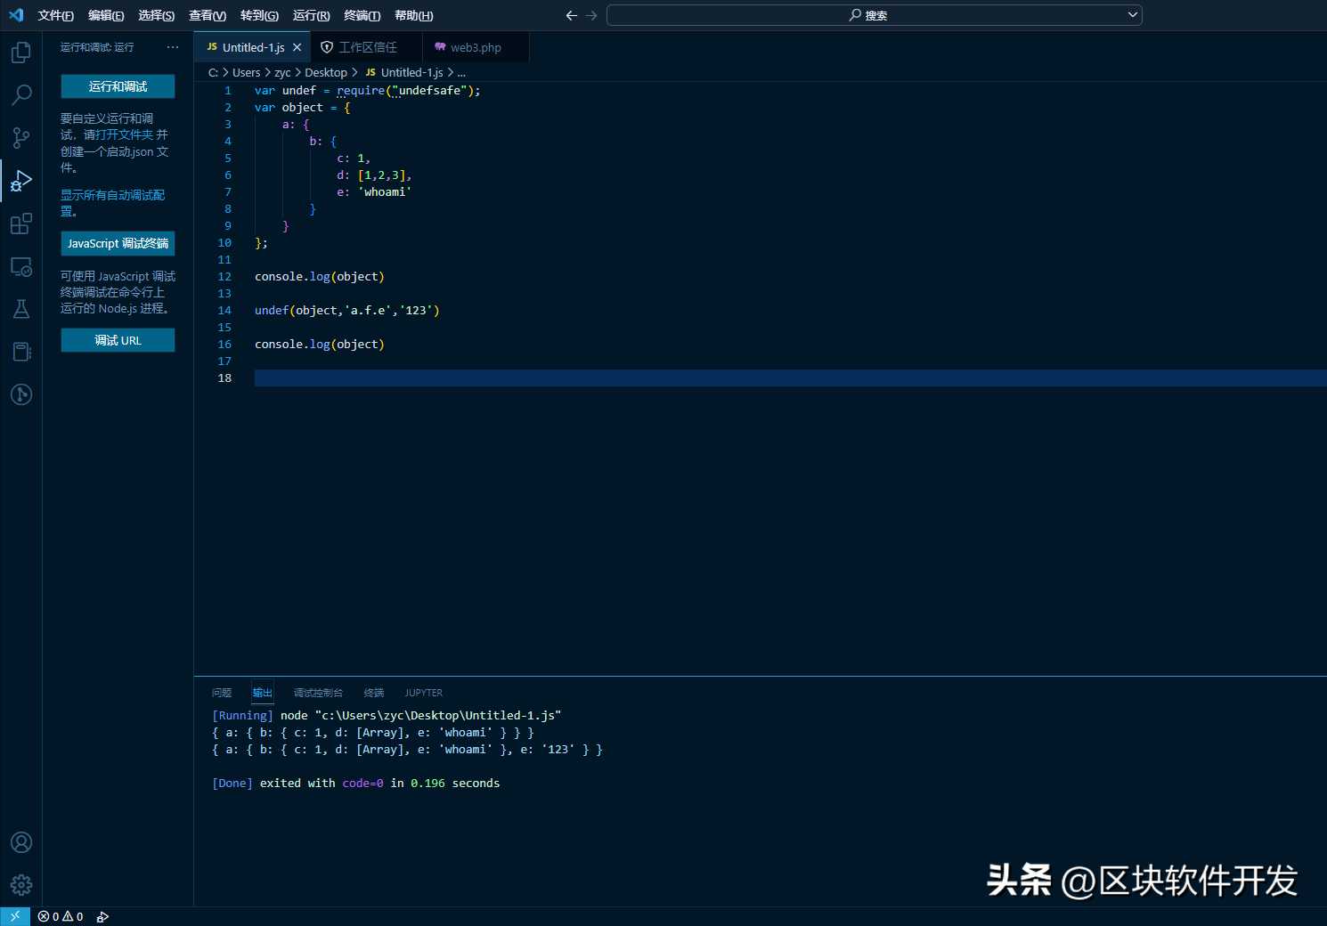Open the 查看(V) menu

[208, 15]
